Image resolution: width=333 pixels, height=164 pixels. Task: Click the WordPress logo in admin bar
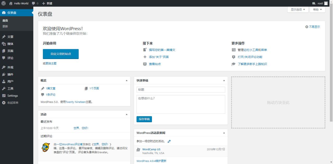[x=4, y=3]
